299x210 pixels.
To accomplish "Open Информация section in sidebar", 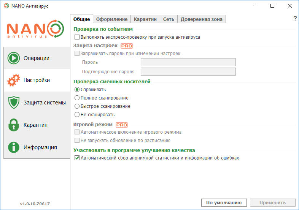I will point(37,147).
